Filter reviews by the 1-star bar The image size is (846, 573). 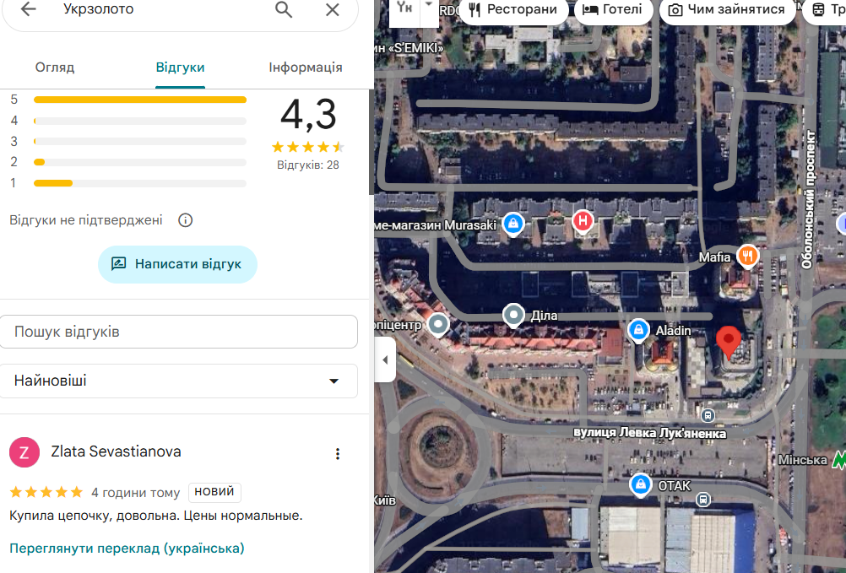click(x=140, y=183)
